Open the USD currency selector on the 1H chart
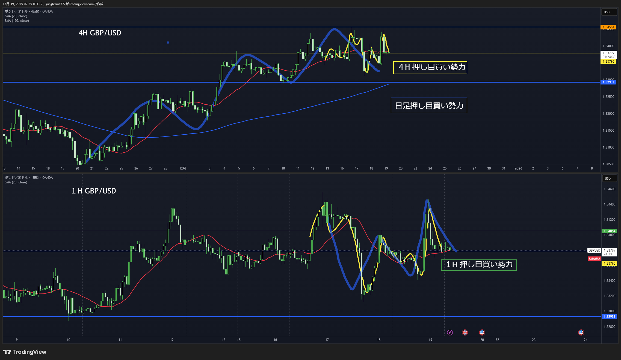The width and height of the screenshot is (621, 360). (x=610, y=179)
